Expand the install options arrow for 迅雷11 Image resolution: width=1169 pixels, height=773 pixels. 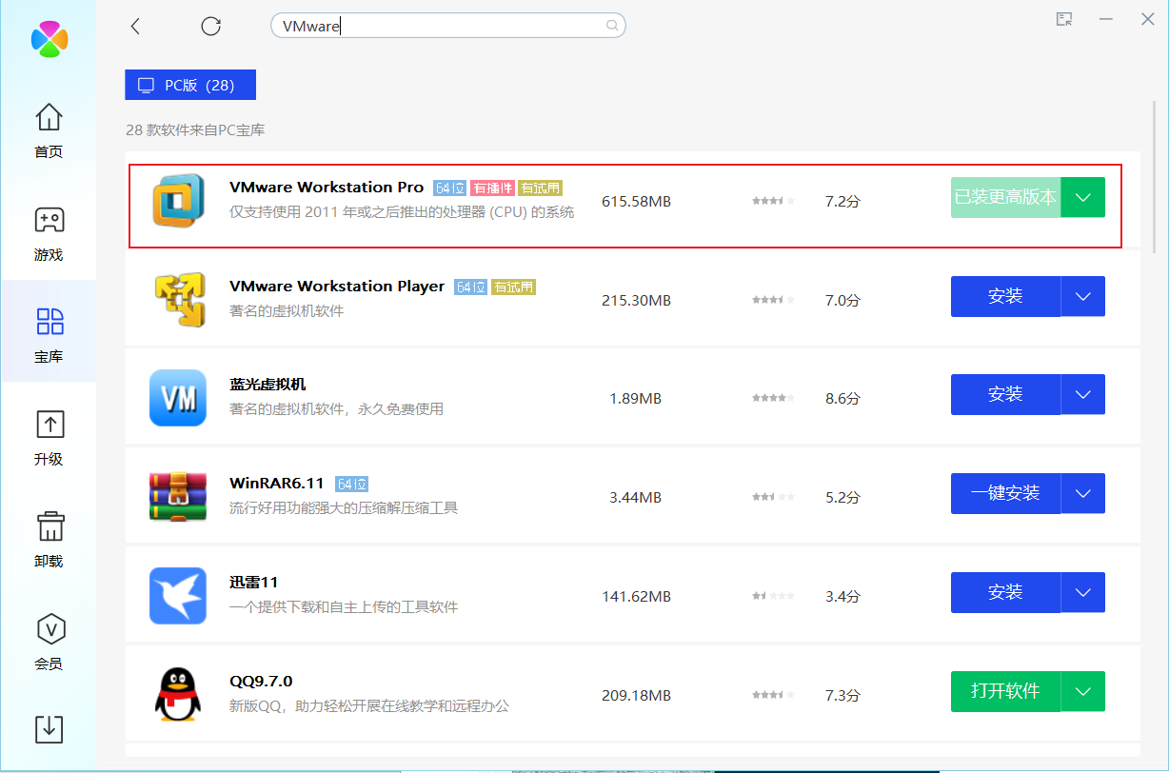tap(1083, 592)
